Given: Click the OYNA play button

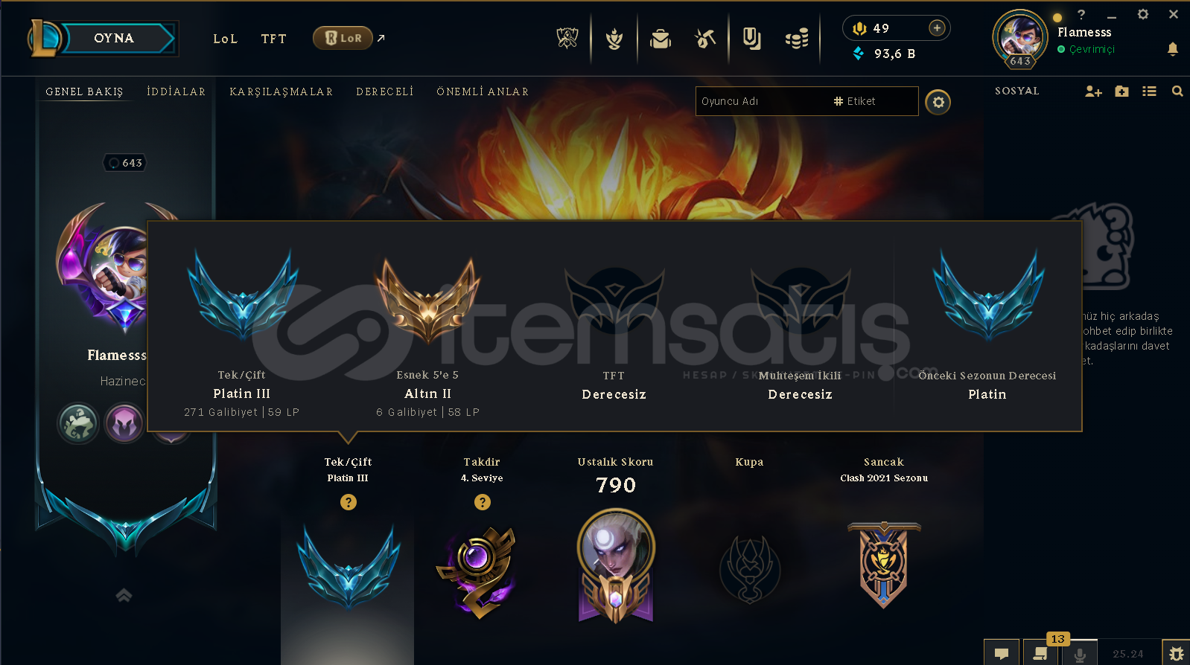Looking at the screenshot, I should (x=114, y=39).
